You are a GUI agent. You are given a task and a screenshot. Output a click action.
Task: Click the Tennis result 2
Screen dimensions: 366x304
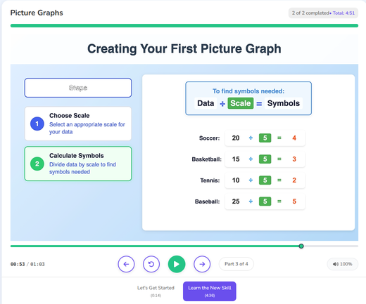coord(294,180)
